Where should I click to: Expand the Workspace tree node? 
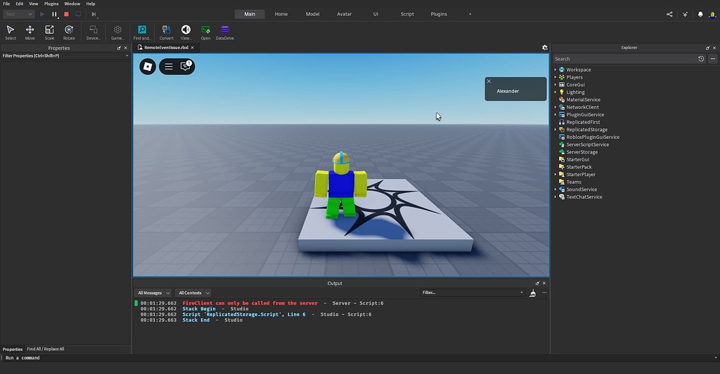pyautogui.click(x=555, y=69)
